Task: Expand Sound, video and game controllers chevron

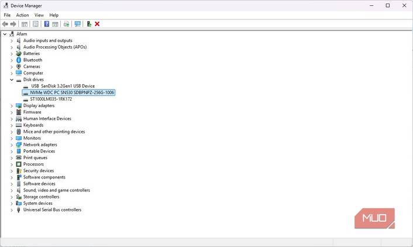Action: 12,191
